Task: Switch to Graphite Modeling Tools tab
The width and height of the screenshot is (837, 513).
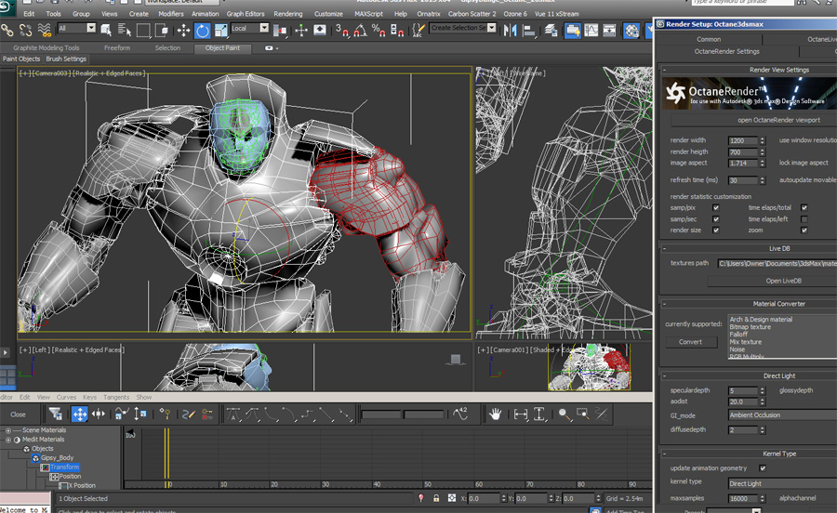Action: click(x=46, y=48)
